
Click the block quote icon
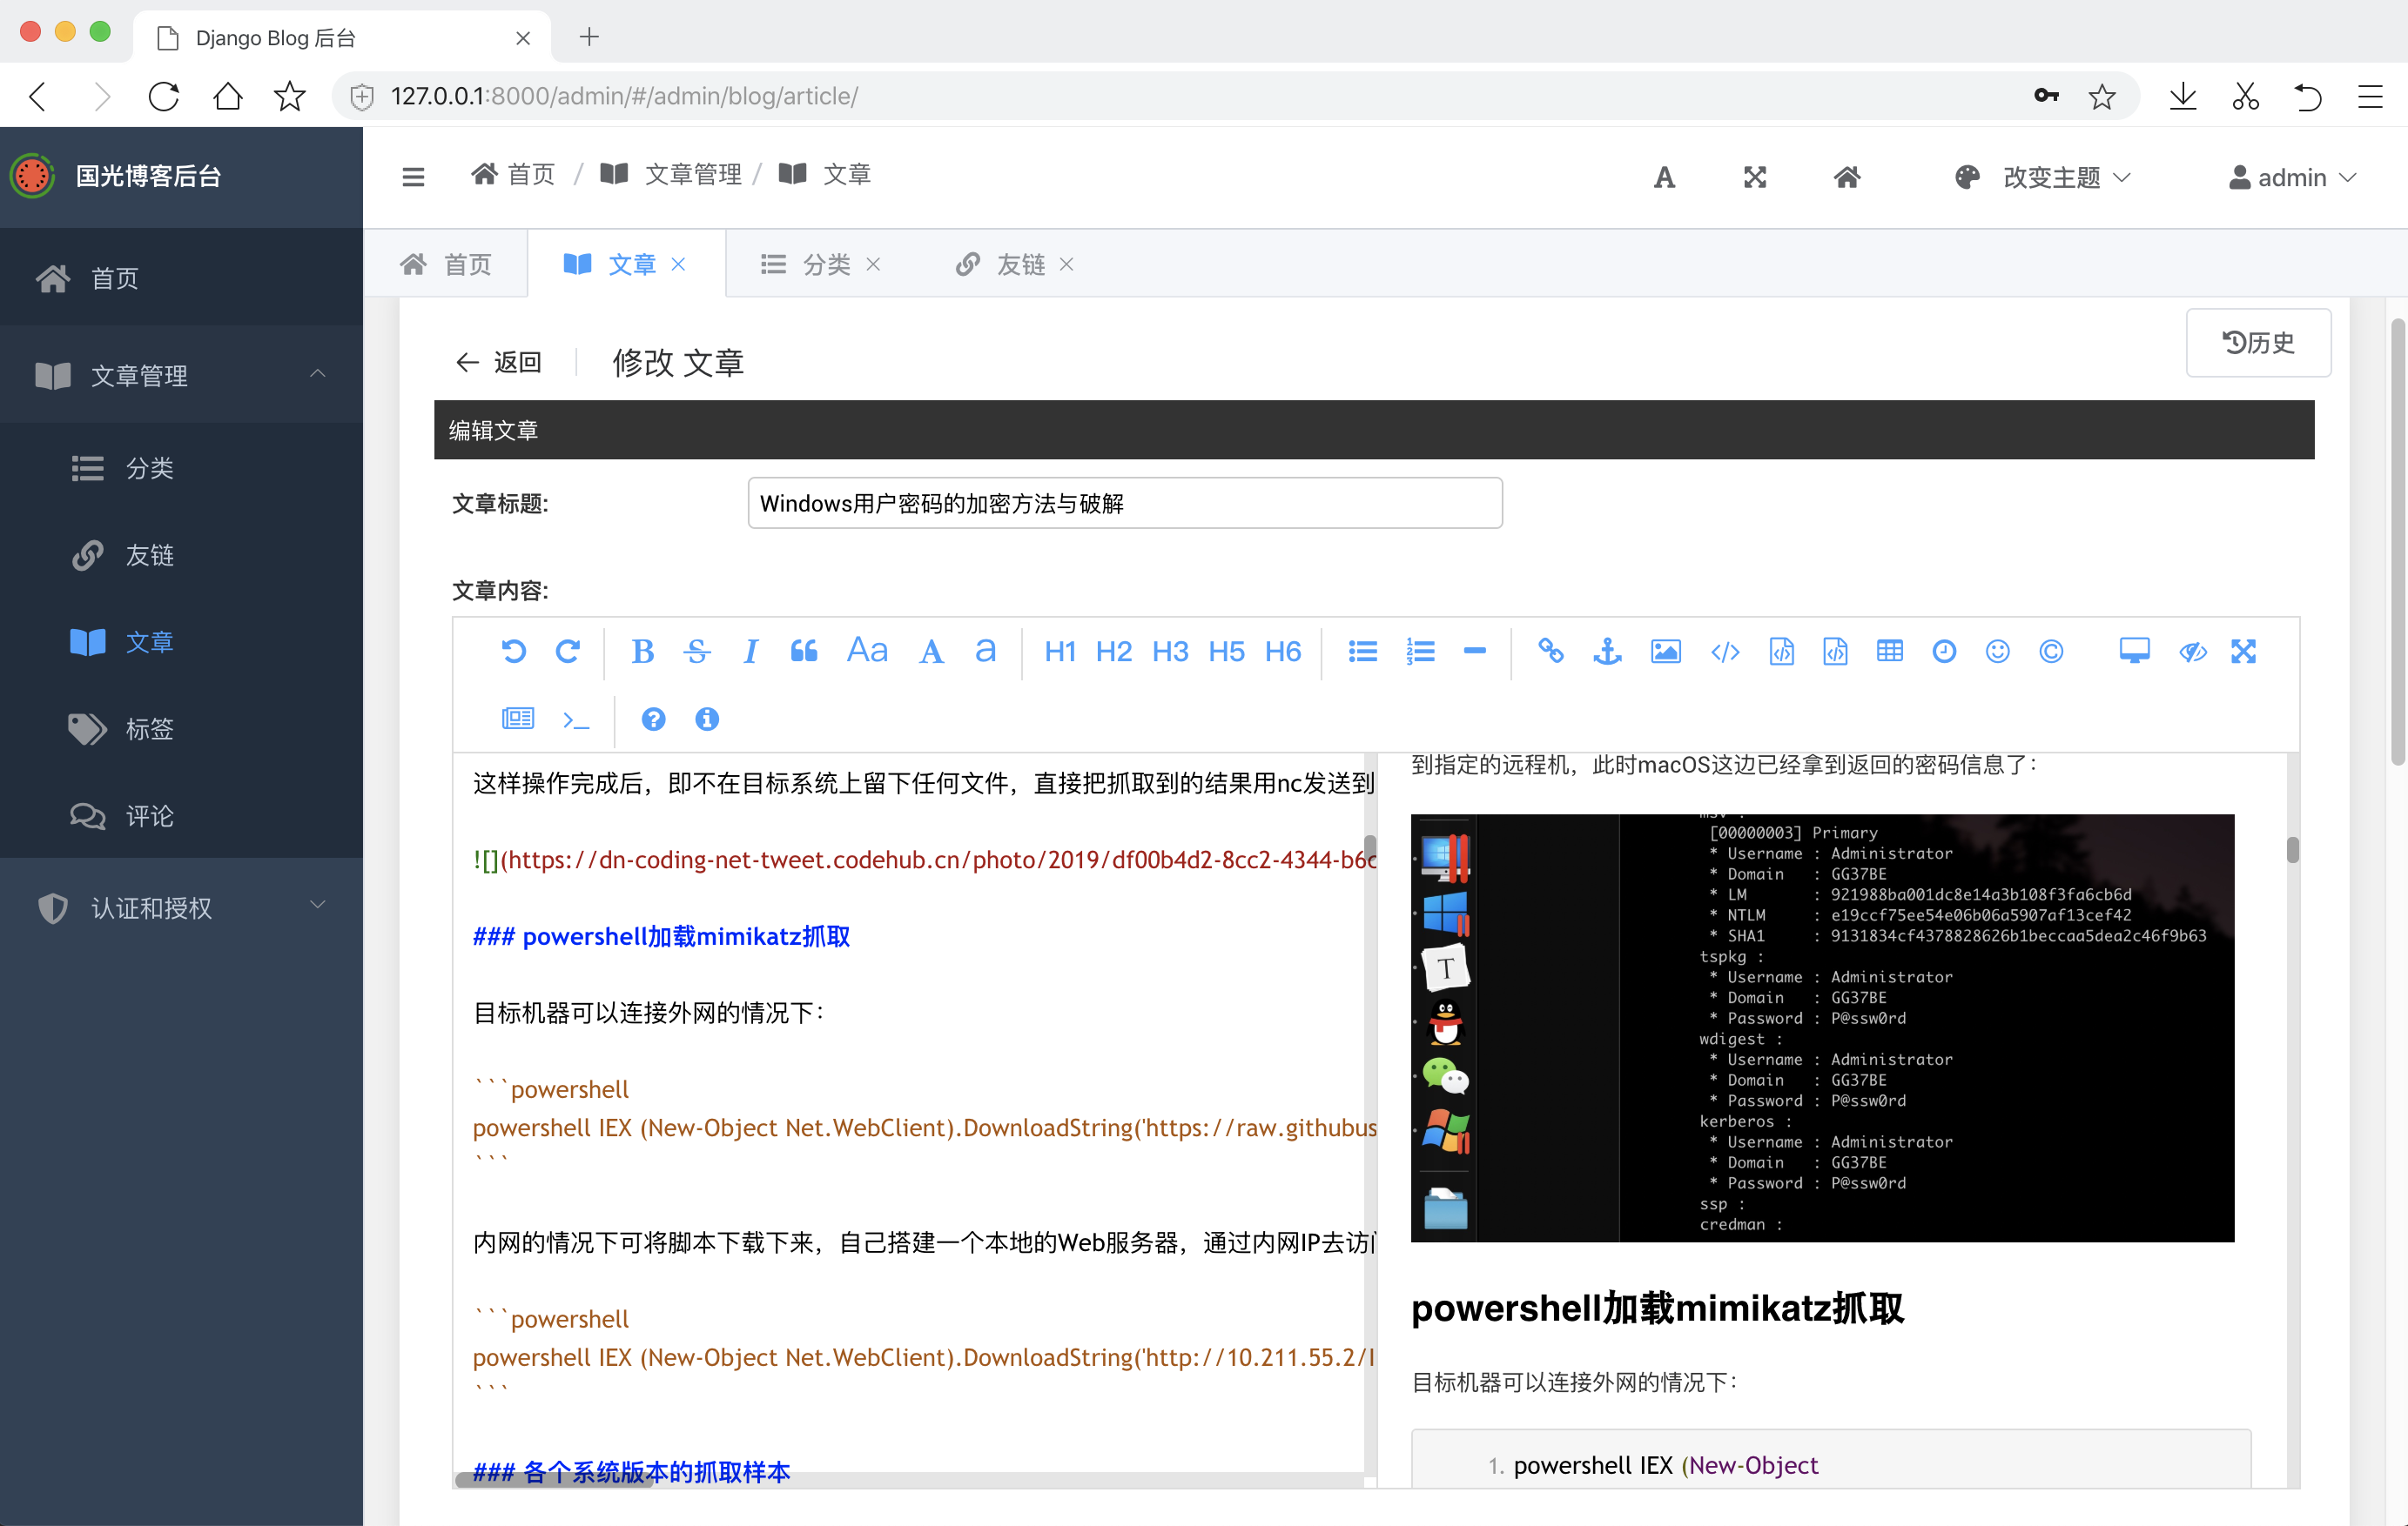[804, 652]
